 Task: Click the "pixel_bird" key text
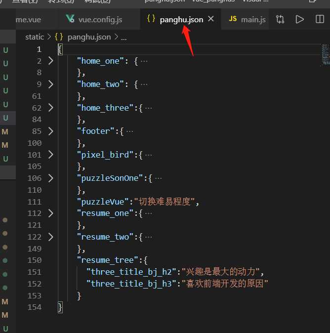pos(105,155)
